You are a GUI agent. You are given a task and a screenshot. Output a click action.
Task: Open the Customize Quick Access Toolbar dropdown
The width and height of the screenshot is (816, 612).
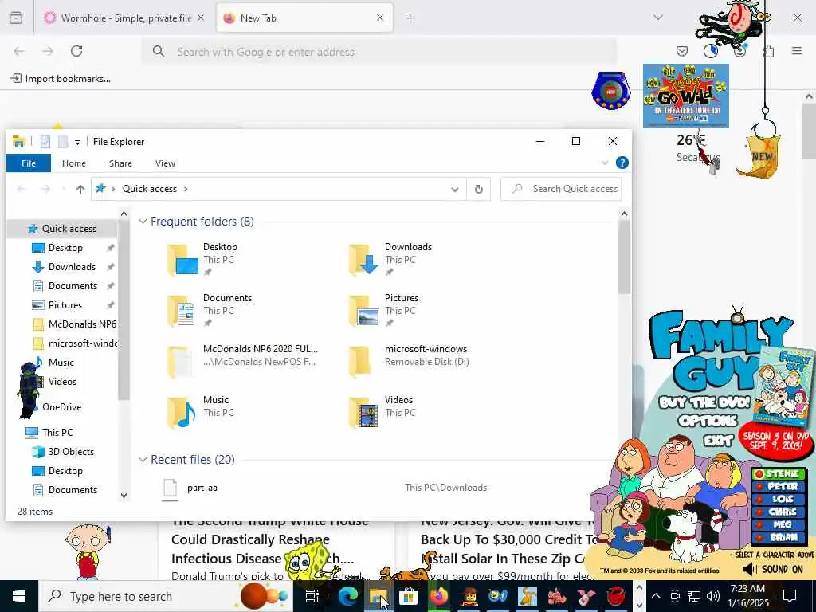coord(77,142)
